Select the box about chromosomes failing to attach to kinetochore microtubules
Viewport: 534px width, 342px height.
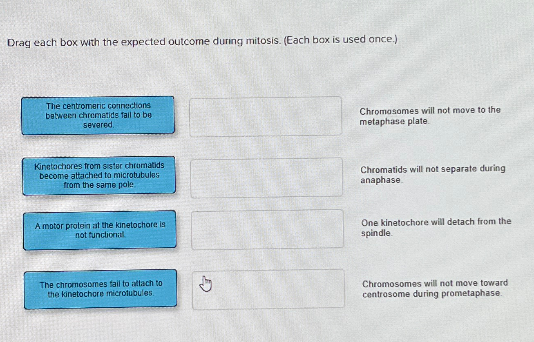101,289
